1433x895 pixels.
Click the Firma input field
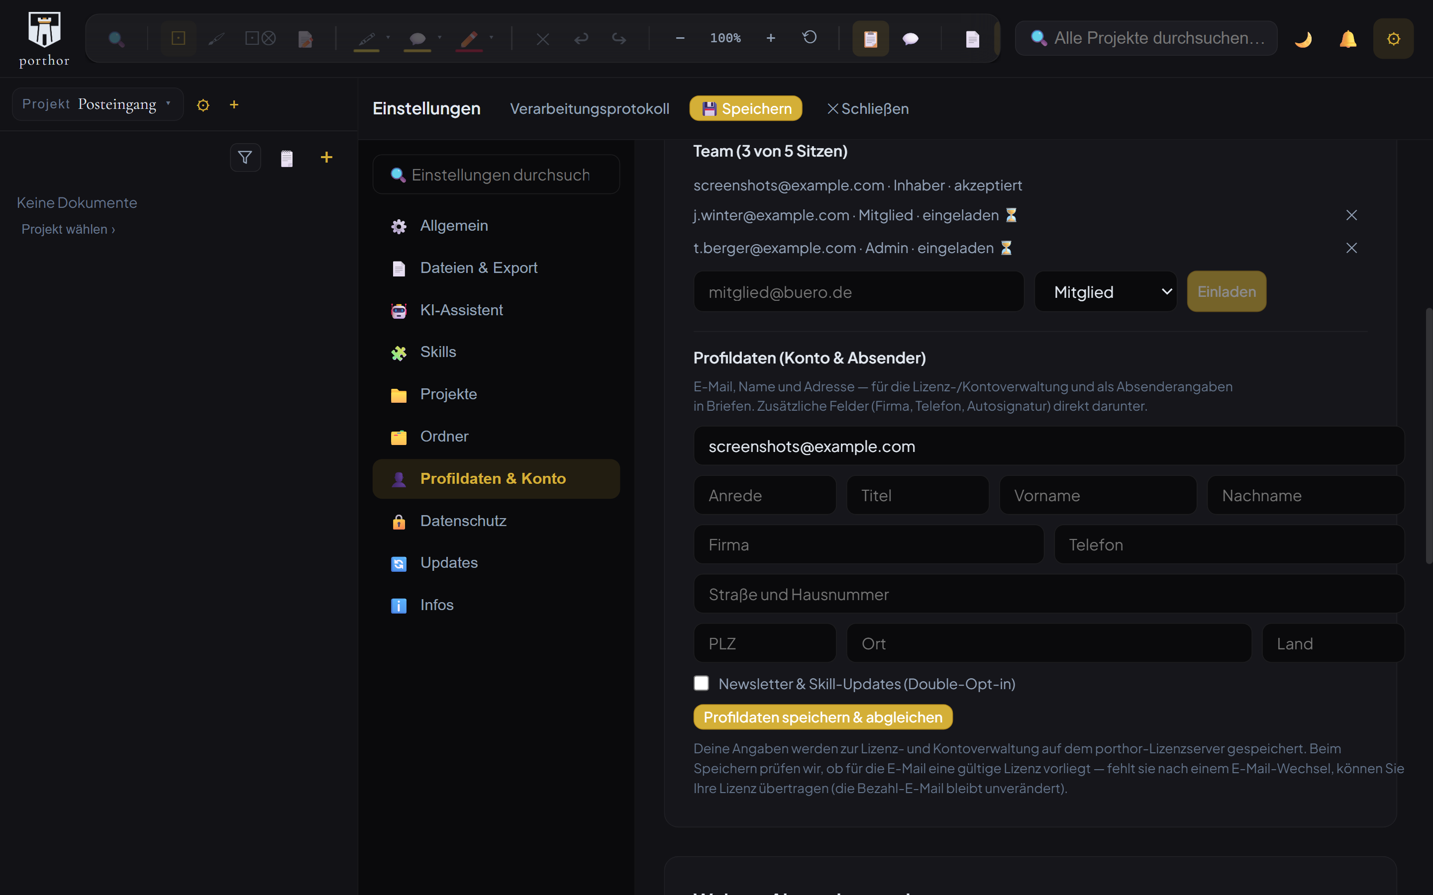coord(869,544)
